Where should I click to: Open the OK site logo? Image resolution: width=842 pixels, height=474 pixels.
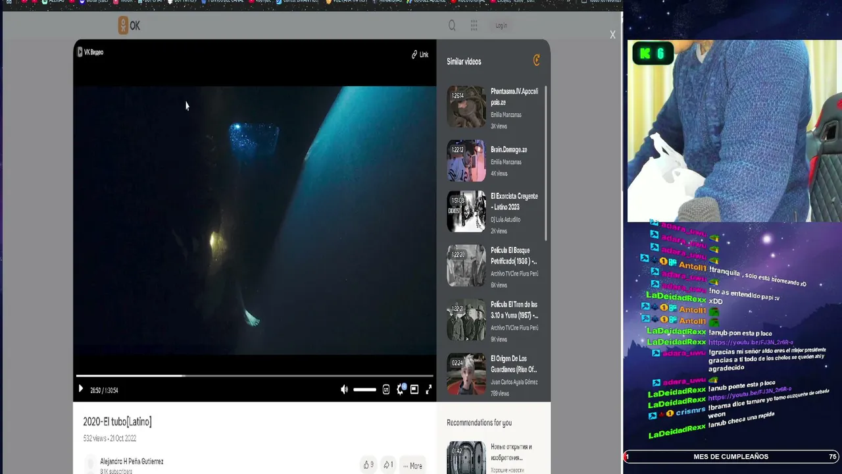click(x=129, y=26)
